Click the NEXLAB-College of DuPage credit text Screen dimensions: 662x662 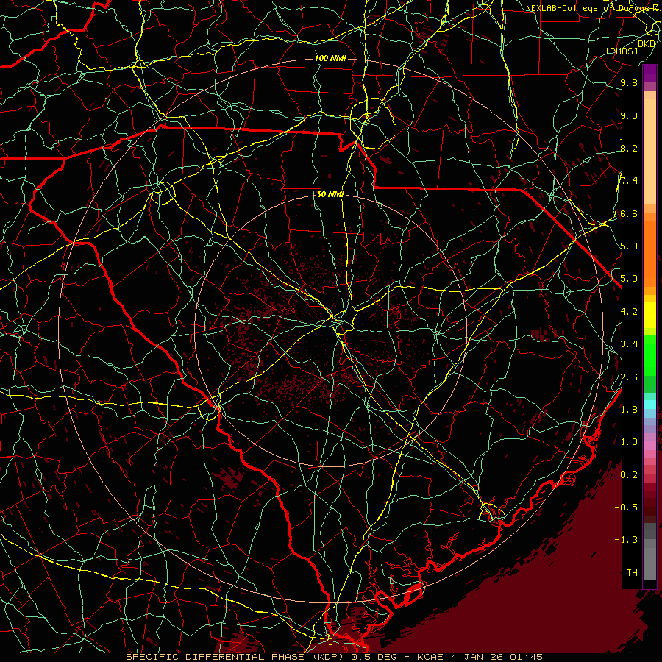tap(593, 8)
